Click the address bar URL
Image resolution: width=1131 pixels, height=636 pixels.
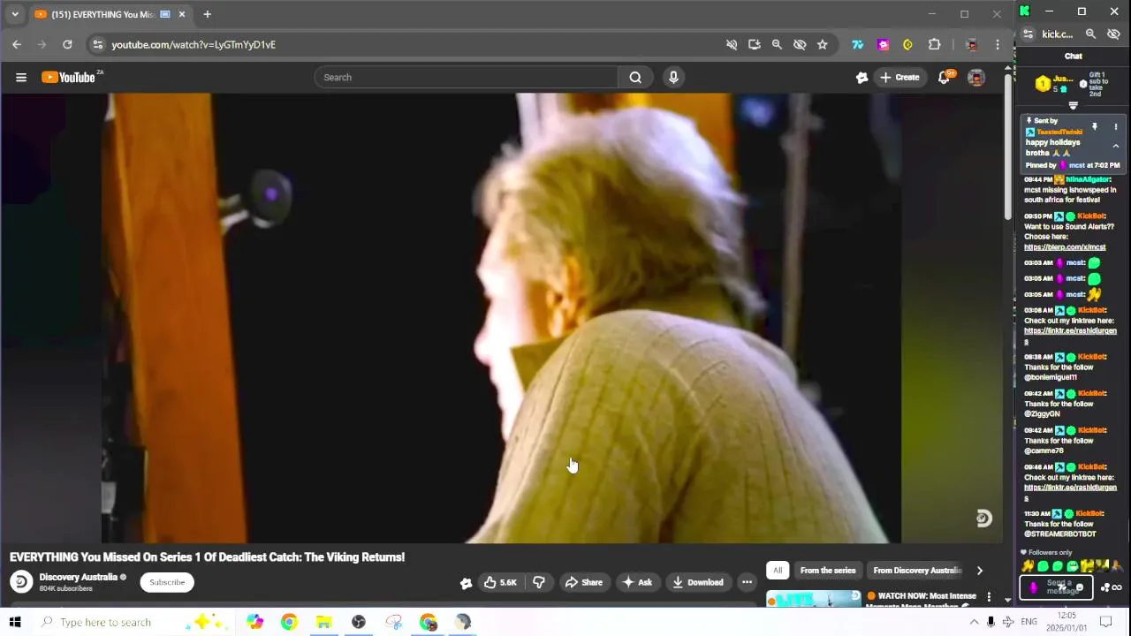point(194,44)
